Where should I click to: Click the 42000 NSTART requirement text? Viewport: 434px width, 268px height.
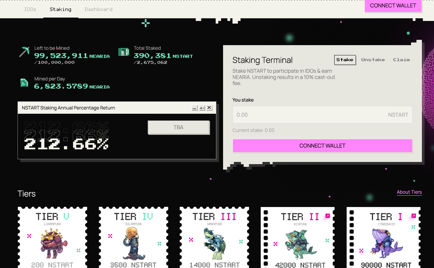300,265
